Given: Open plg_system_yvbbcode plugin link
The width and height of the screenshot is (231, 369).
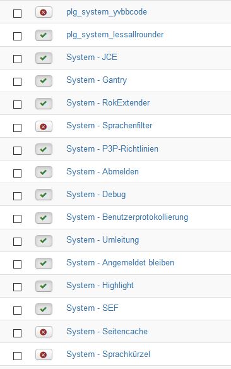Looking at the screenshot, I should 107,12.
